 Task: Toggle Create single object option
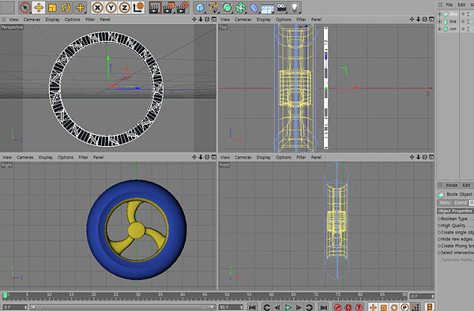coord(456,232)
